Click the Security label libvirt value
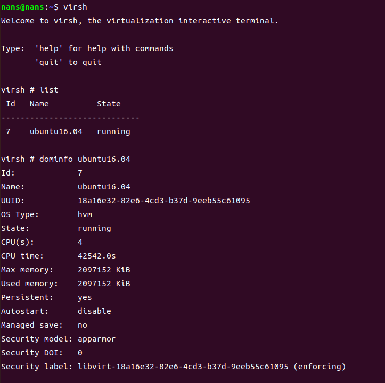Image resolution: width=385 pixels, height=383 pixels. coord(183,367)
